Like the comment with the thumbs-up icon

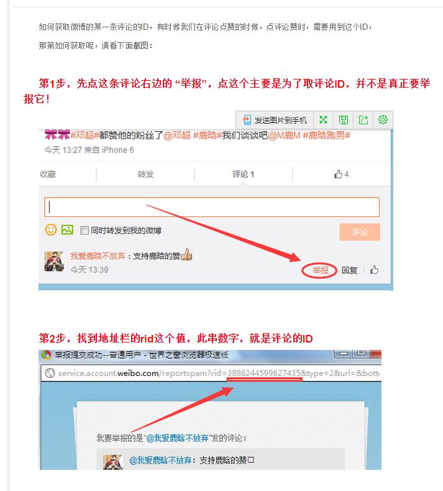click(x=374, y=270)
